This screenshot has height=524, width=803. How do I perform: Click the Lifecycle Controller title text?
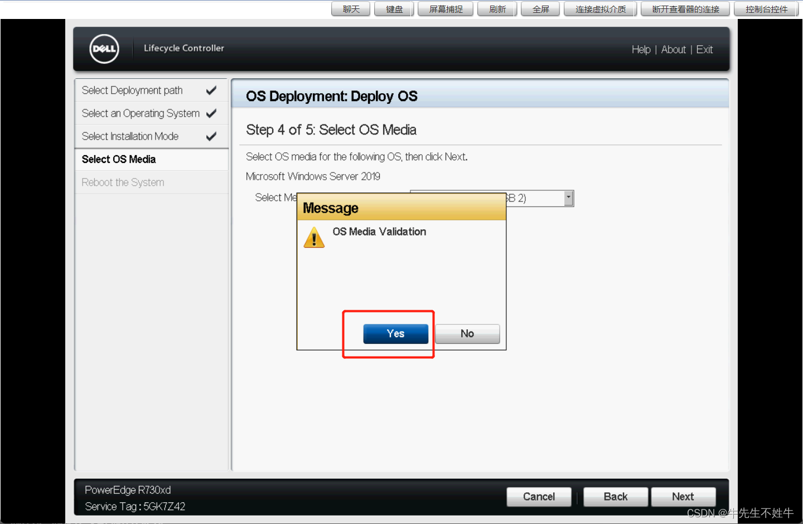click(184, 48)
